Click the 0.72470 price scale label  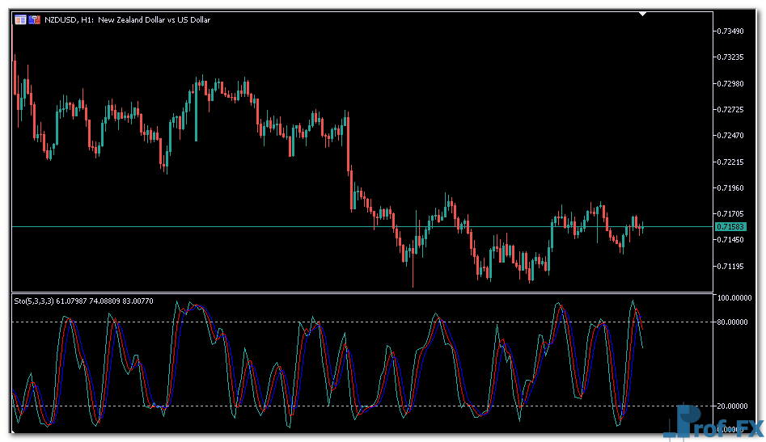pyautogui.click(x=731, y=136)
